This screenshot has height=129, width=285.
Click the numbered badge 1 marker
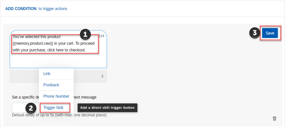(x=85, y=35)
